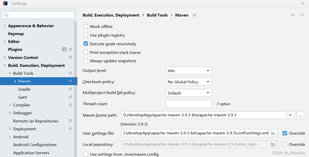Click Build Tools breadcrumb

click(x=157, y=15)
